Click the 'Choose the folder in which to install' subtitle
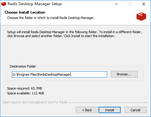 [51, 18]
